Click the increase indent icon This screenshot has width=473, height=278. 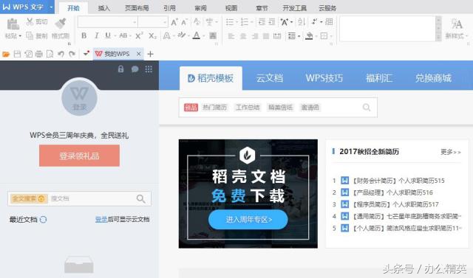tap(272, 21)
